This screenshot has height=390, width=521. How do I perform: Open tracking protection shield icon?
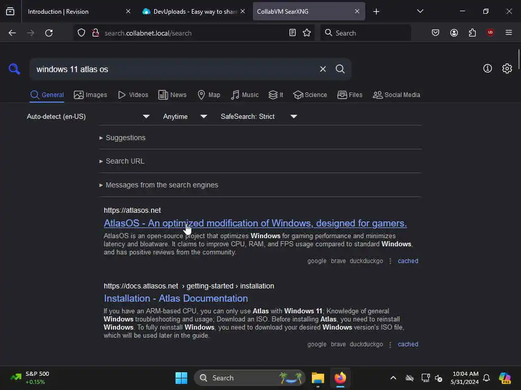pos(81,33)
